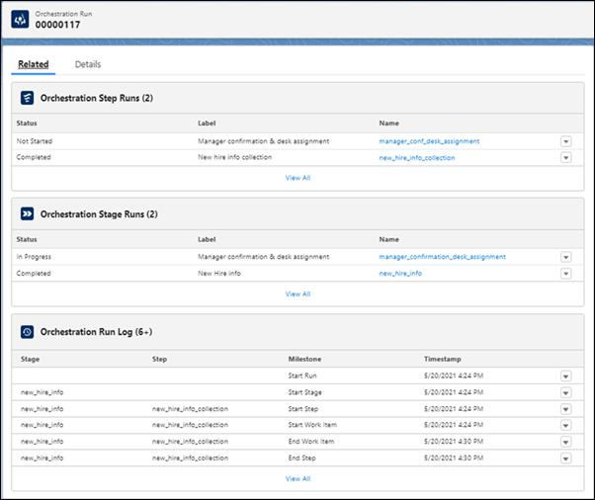Click the Start Stage milestone cell
Viewport: 595px width, 500px height.
(304, 392)
